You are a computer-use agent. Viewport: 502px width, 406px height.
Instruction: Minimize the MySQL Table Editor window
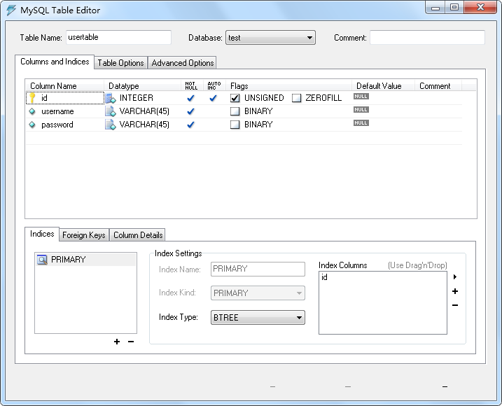(x=435, y=8)
